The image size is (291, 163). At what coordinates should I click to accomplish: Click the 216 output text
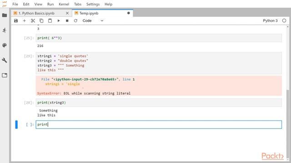(x=40, y=46)
